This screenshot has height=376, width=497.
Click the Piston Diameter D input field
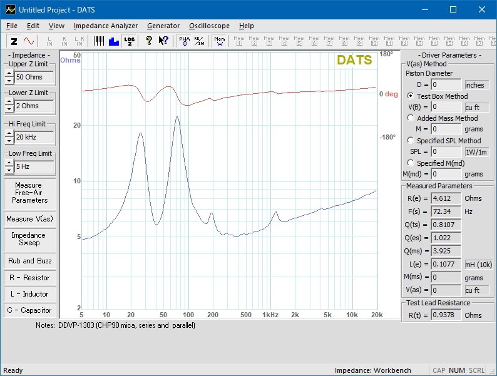point(446,84)
